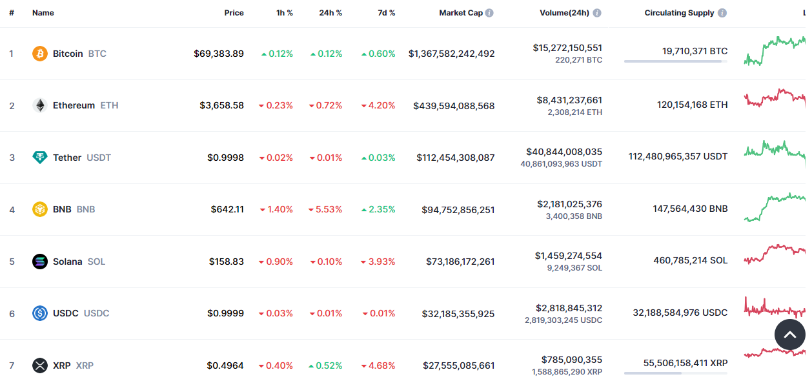
Task: Click Ethereum market cap $439,594,088,568
Action: click(454, 105)
